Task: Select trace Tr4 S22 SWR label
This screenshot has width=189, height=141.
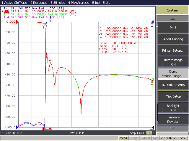Action: 34,17
